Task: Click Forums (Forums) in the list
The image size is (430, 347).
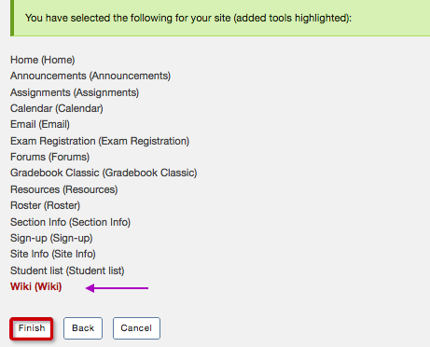Action: coord(50,157)
